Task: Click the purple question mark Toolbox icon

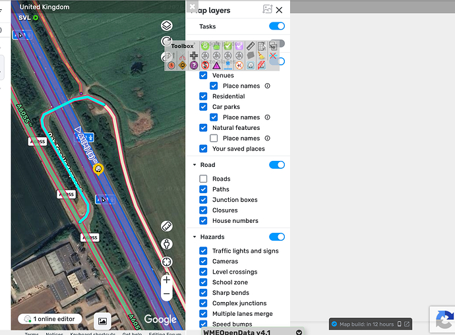Action: pos(194,65)
